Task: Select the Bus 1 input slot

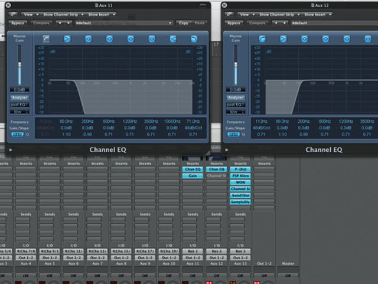Action: (x=193, y=251)
